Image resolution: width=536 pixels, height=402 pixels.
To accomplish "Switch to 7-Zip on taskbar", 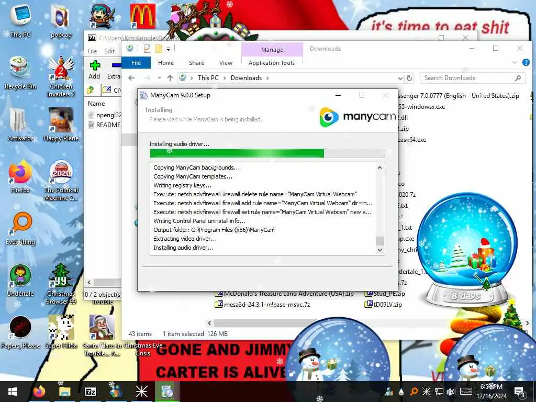I will point(90,392).
